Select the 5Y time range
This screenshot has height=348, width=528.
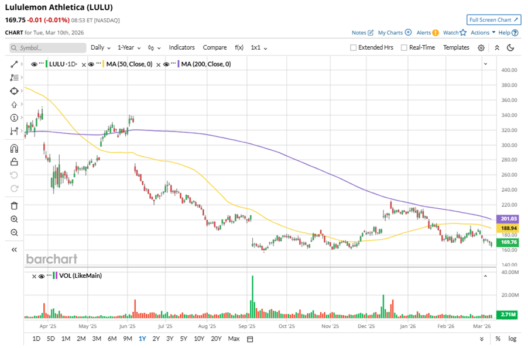click(184, 339)
